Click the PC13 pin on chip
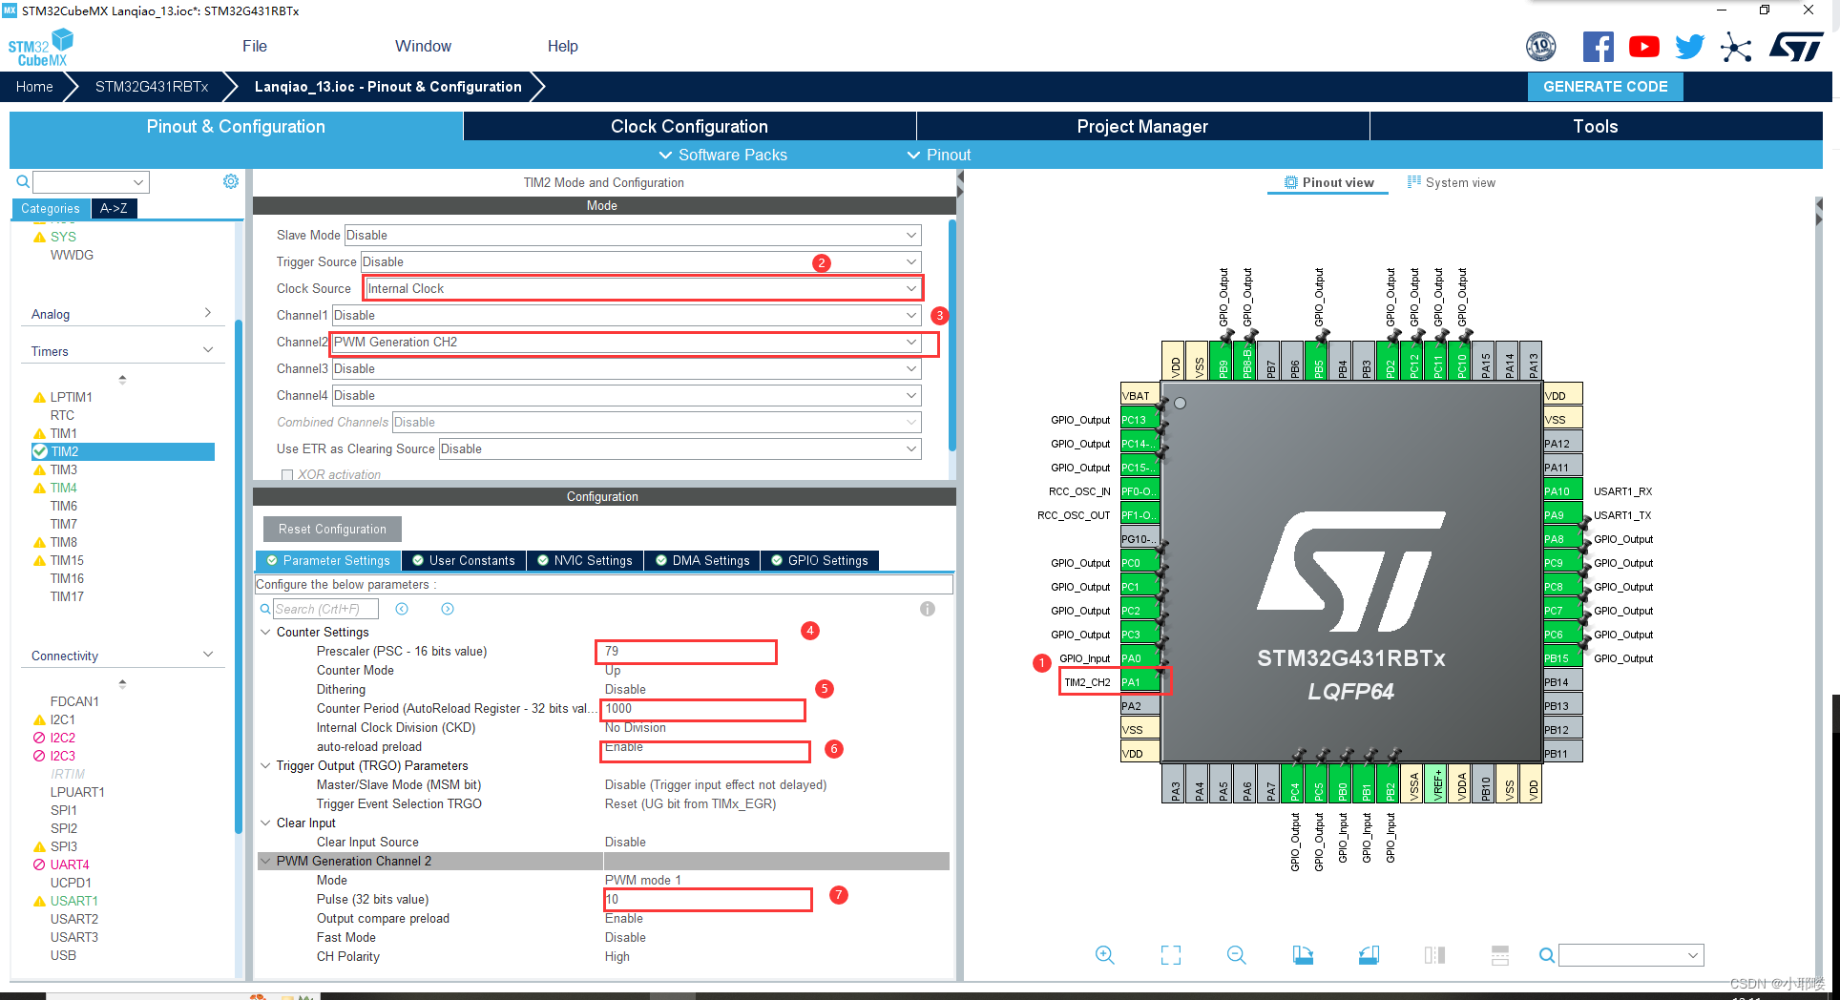This screenshot has height=1000, width=1840. coord(1140,420)
